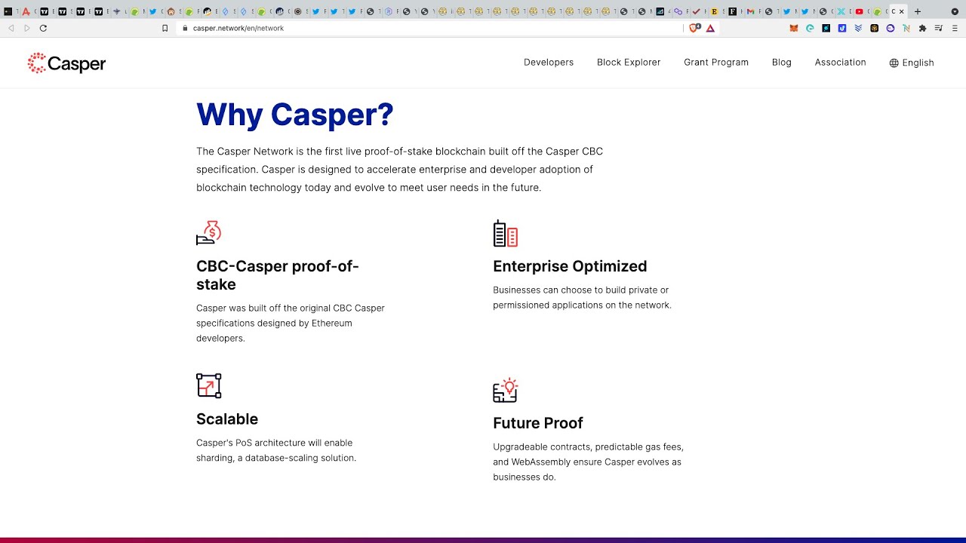Click the padlock site security icon
Viewport: 966px width, 543px height.
point(185,28)
